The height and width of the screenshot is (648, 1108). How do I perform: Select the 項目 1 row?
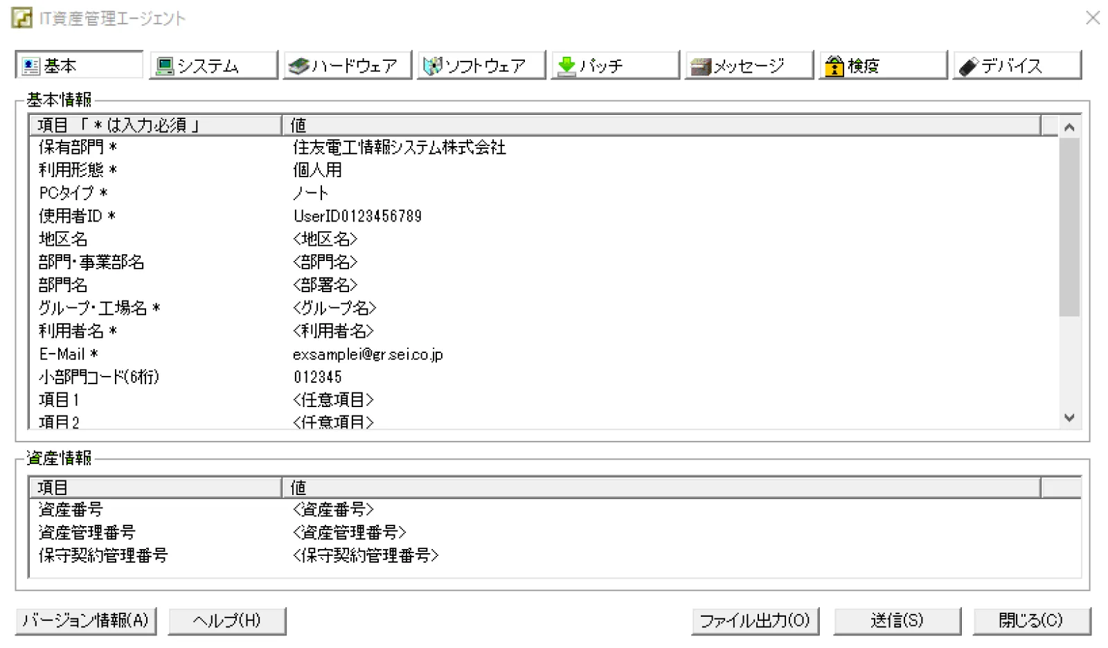coord(544,399)
